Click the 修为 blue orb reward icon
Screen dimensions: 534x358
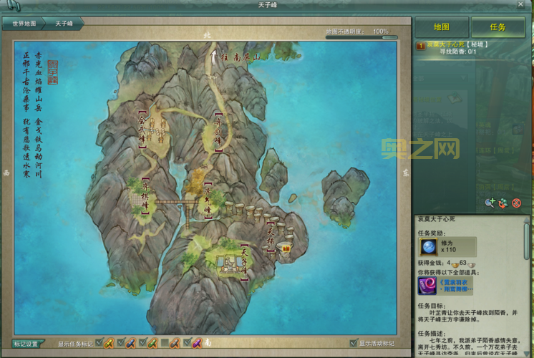pos(428,247)
